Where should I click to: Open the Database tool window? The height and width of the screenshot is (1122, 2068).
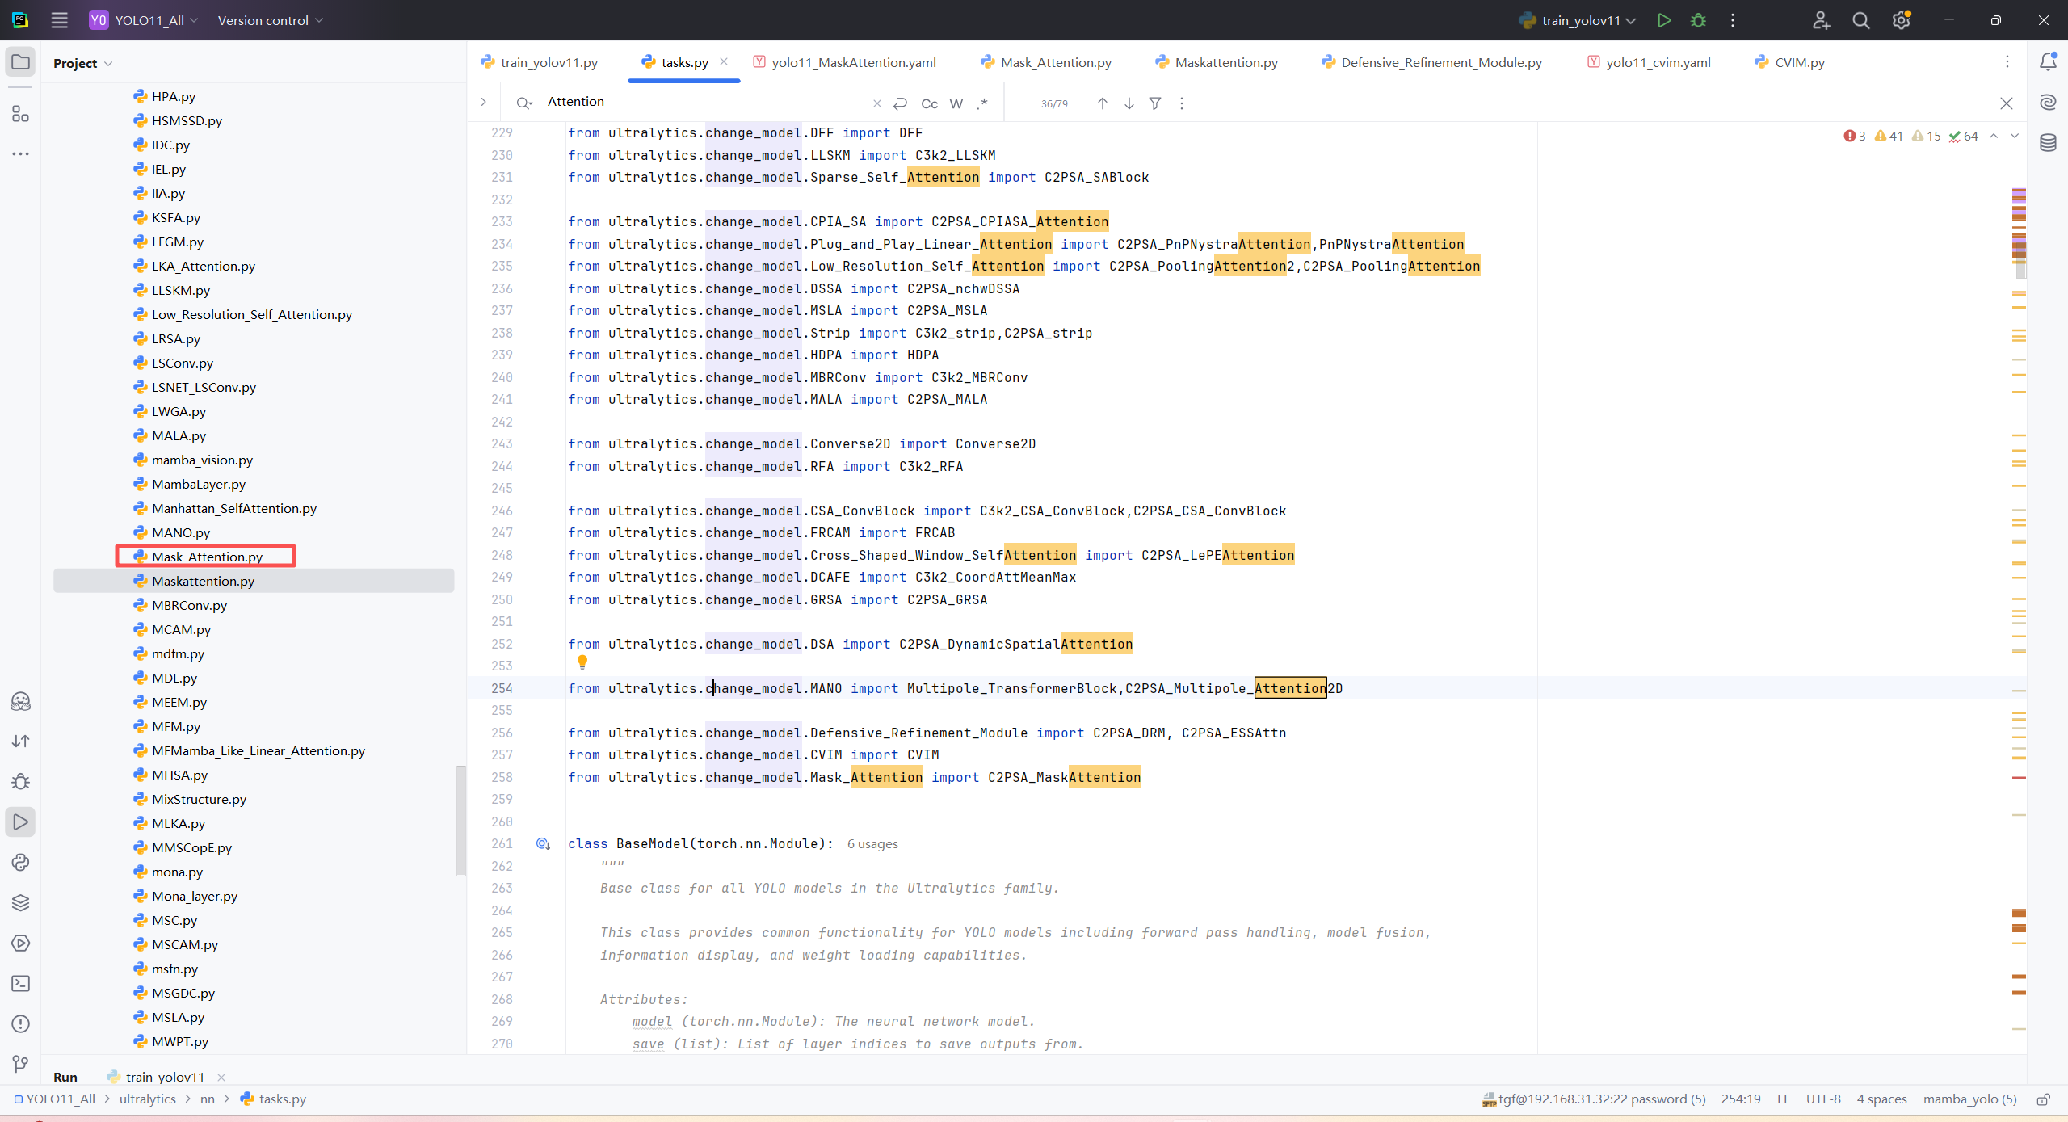[x=2048, y=143]
